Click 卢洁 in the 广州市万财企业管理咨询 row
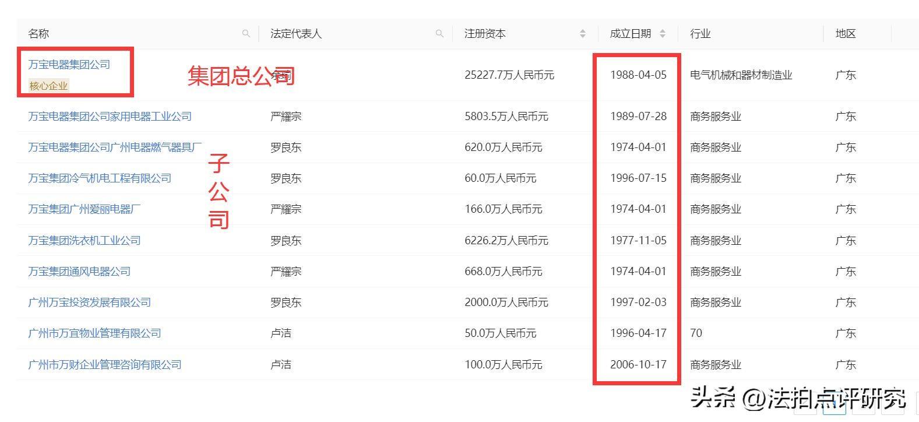This screenshot has height=422, width=919. pyautogui.click(x=280, y=365)
